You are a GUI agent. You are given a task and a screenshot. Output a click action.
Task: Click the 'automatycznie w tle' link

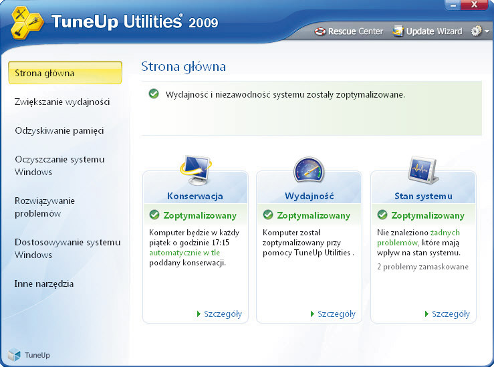tap(184, 253)
